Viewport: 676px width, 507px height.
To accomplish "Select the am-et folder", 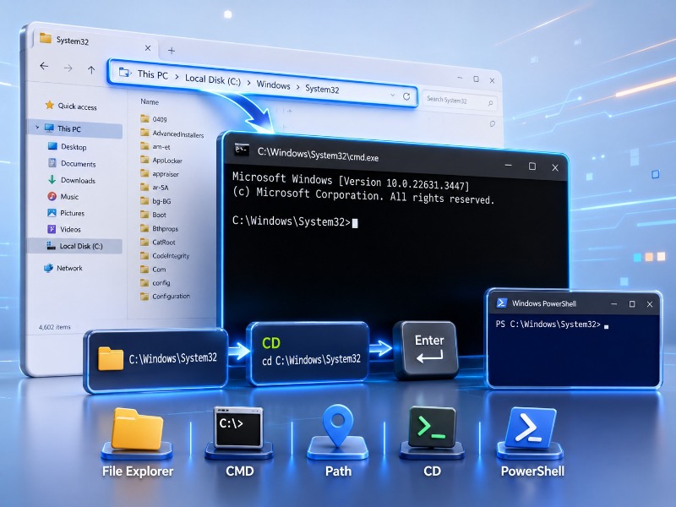I will click(x=155, y=146).
